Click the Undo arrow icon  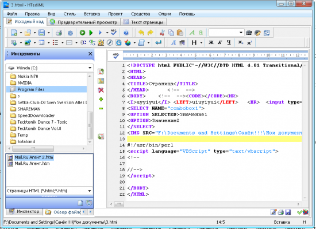141,33
